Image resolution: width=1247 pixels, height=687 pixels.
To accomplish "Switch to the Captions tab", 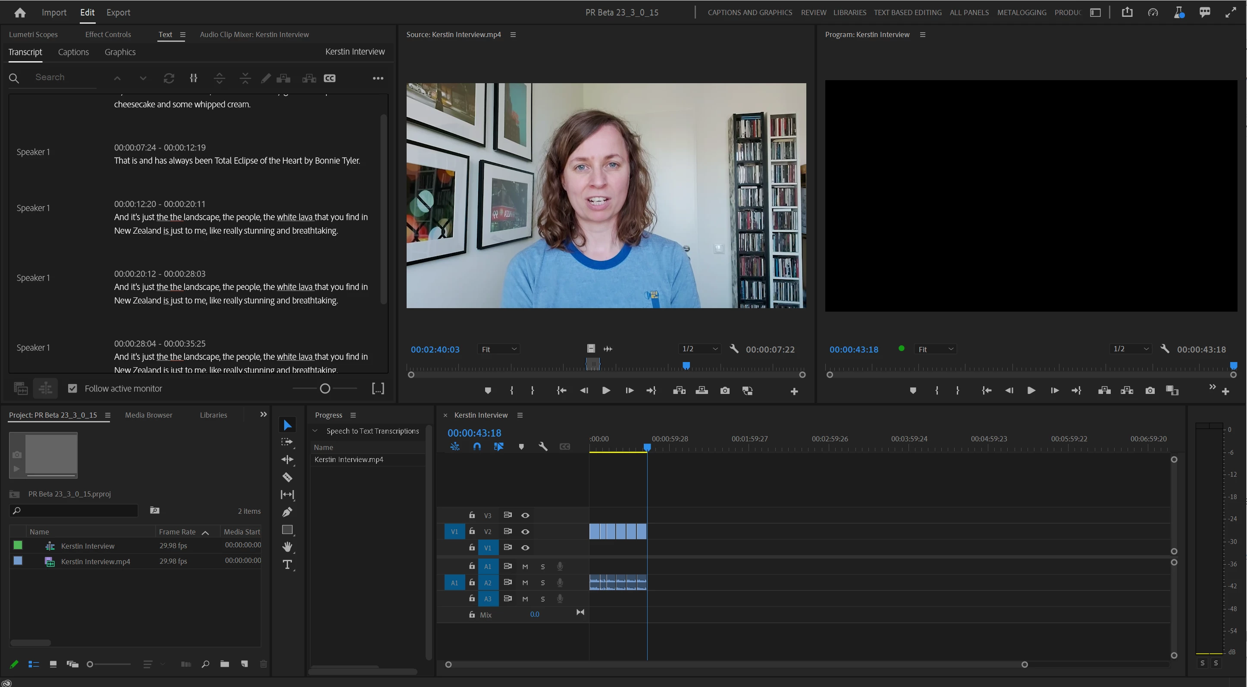I will click(73, 52).
